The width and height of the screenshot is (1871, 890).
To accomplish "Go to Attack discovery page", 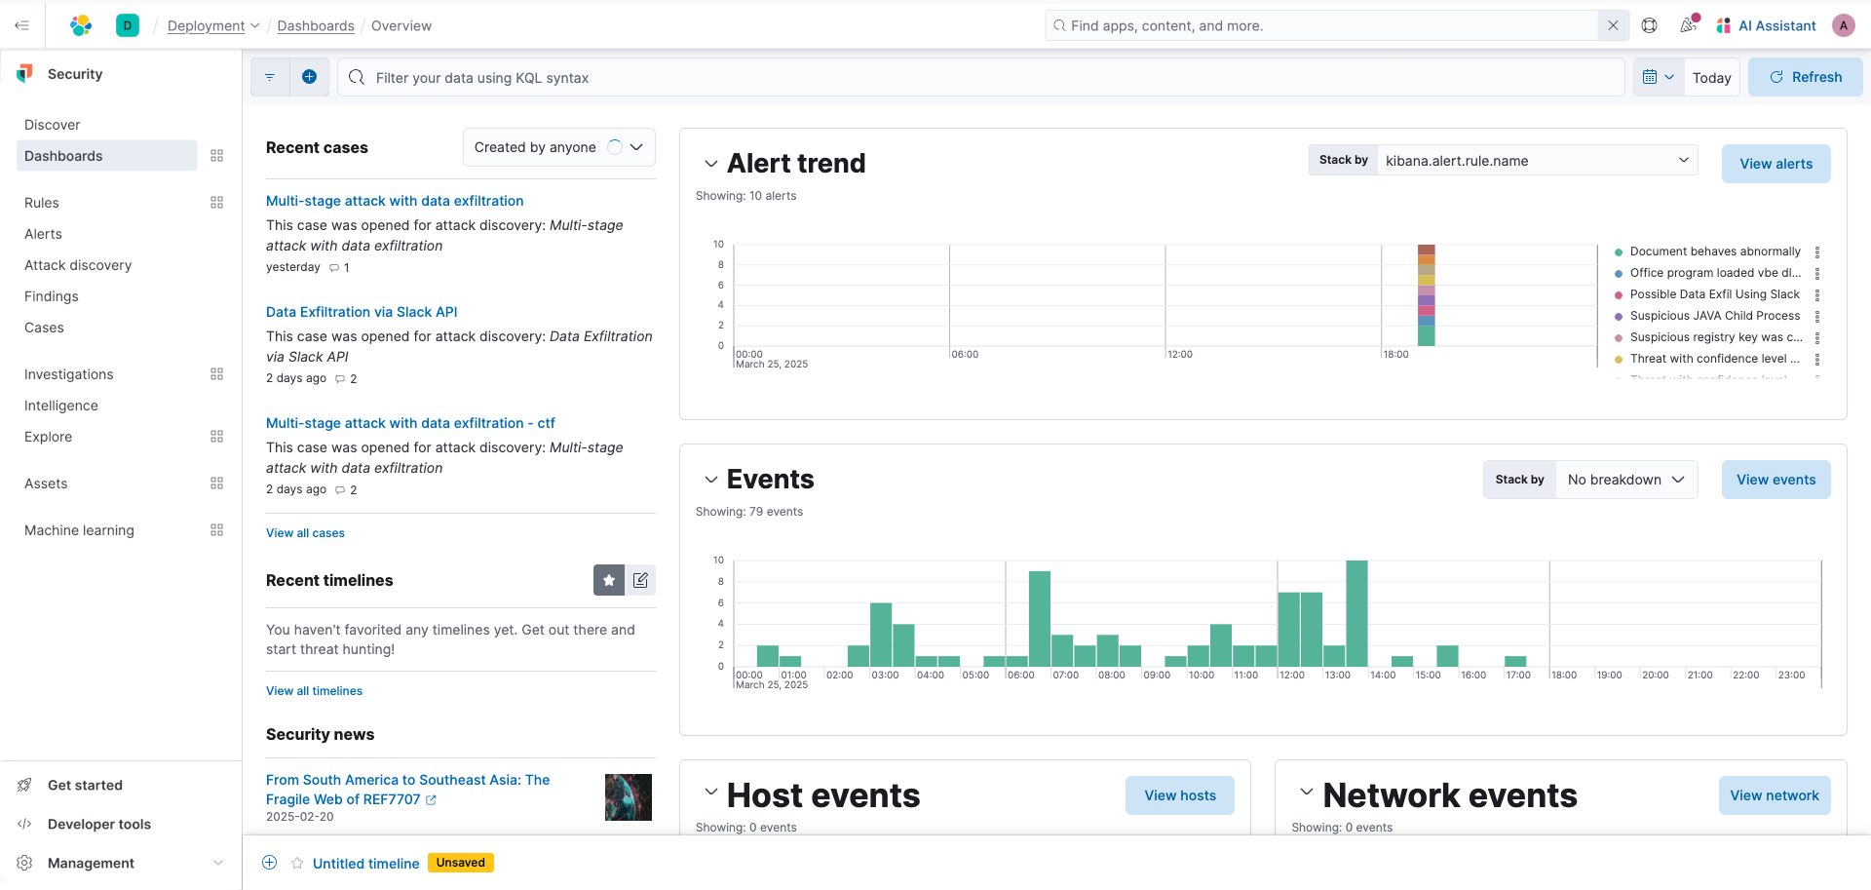I will point(78,265).
